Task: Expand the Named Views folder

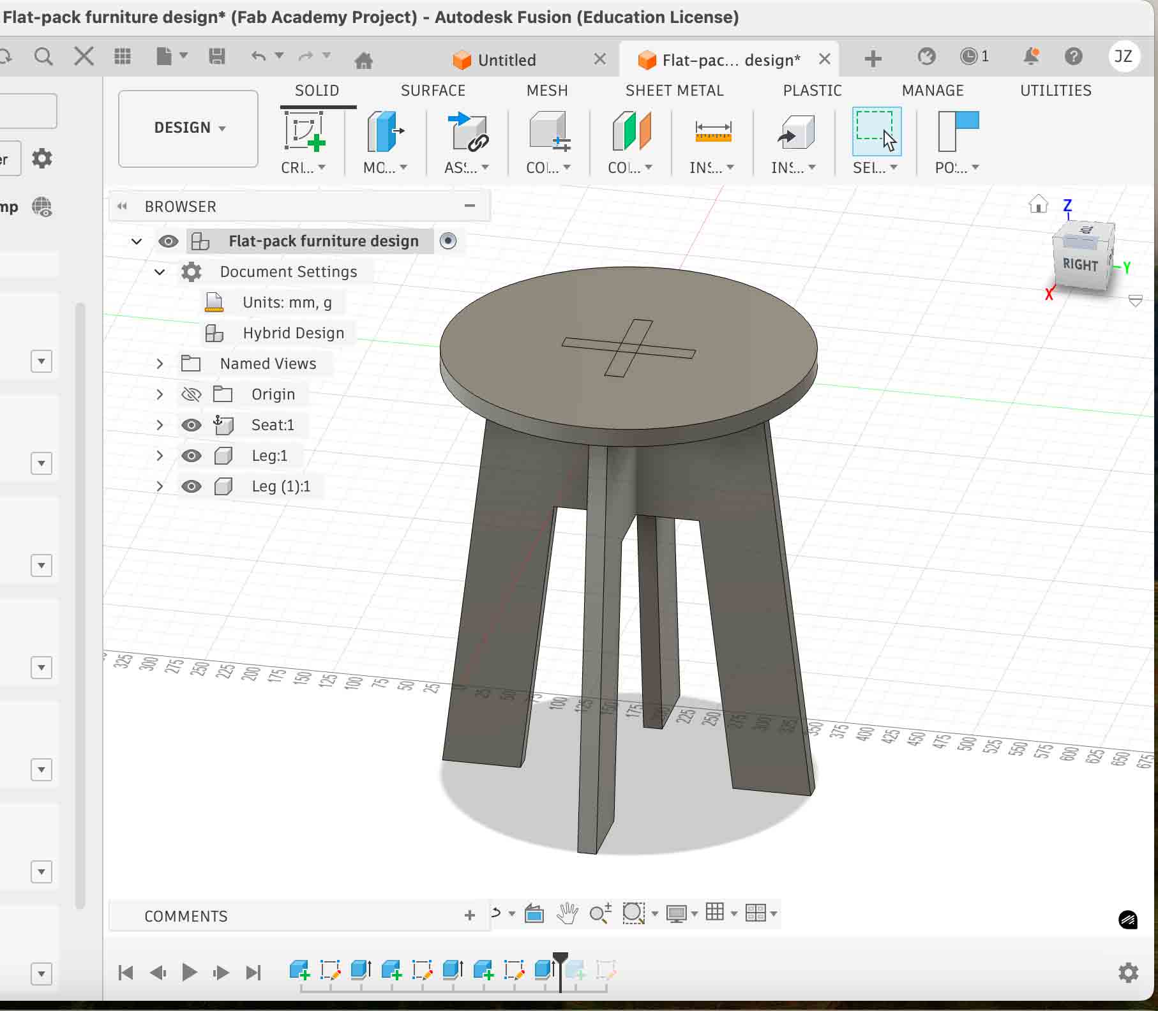Action: point(160,363)
